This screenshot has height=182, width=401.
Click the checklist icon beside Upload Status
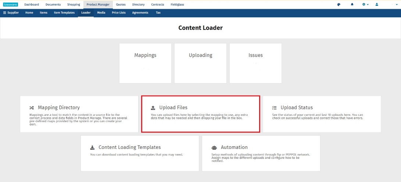click(275, 108)
